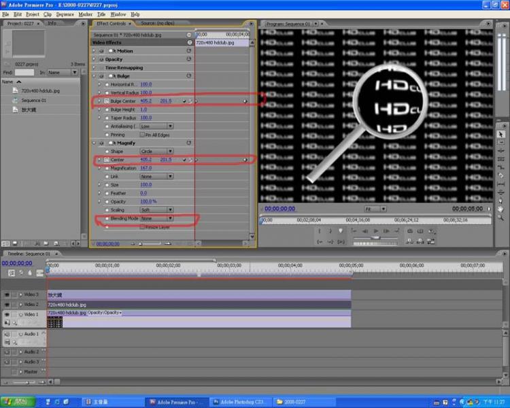Open the Blending Mode dropdown
Image resolution: width=510 pixels, height=408 pixels.
coord(156,218)
